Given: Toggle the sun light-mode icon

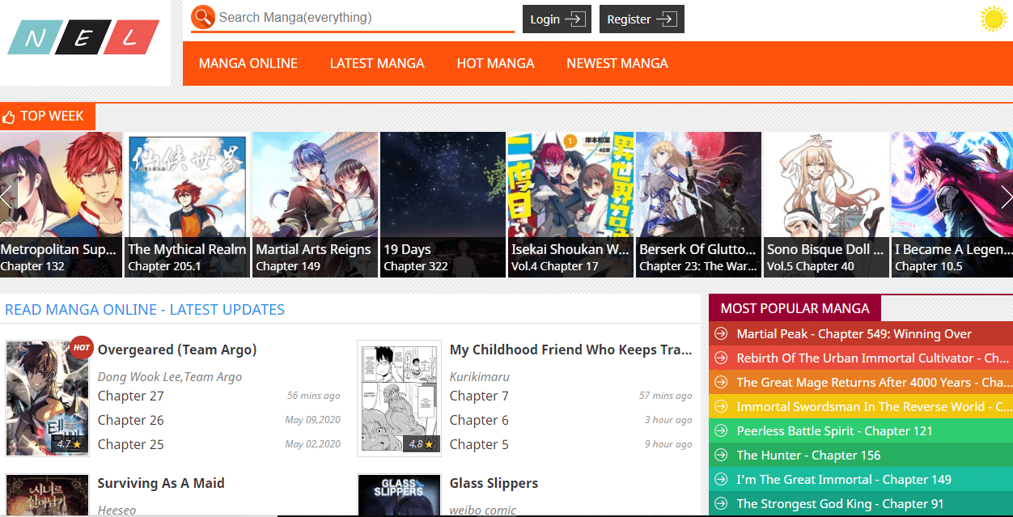Looking at the screenshot, I should coord(992,19).
